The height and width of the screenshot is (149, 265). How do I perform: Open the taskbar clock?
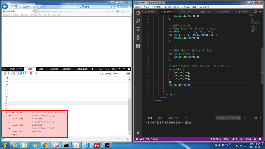255,145
